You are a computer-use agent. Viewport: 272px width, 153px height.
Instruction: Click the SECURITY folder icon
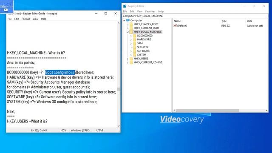point(135,47)
